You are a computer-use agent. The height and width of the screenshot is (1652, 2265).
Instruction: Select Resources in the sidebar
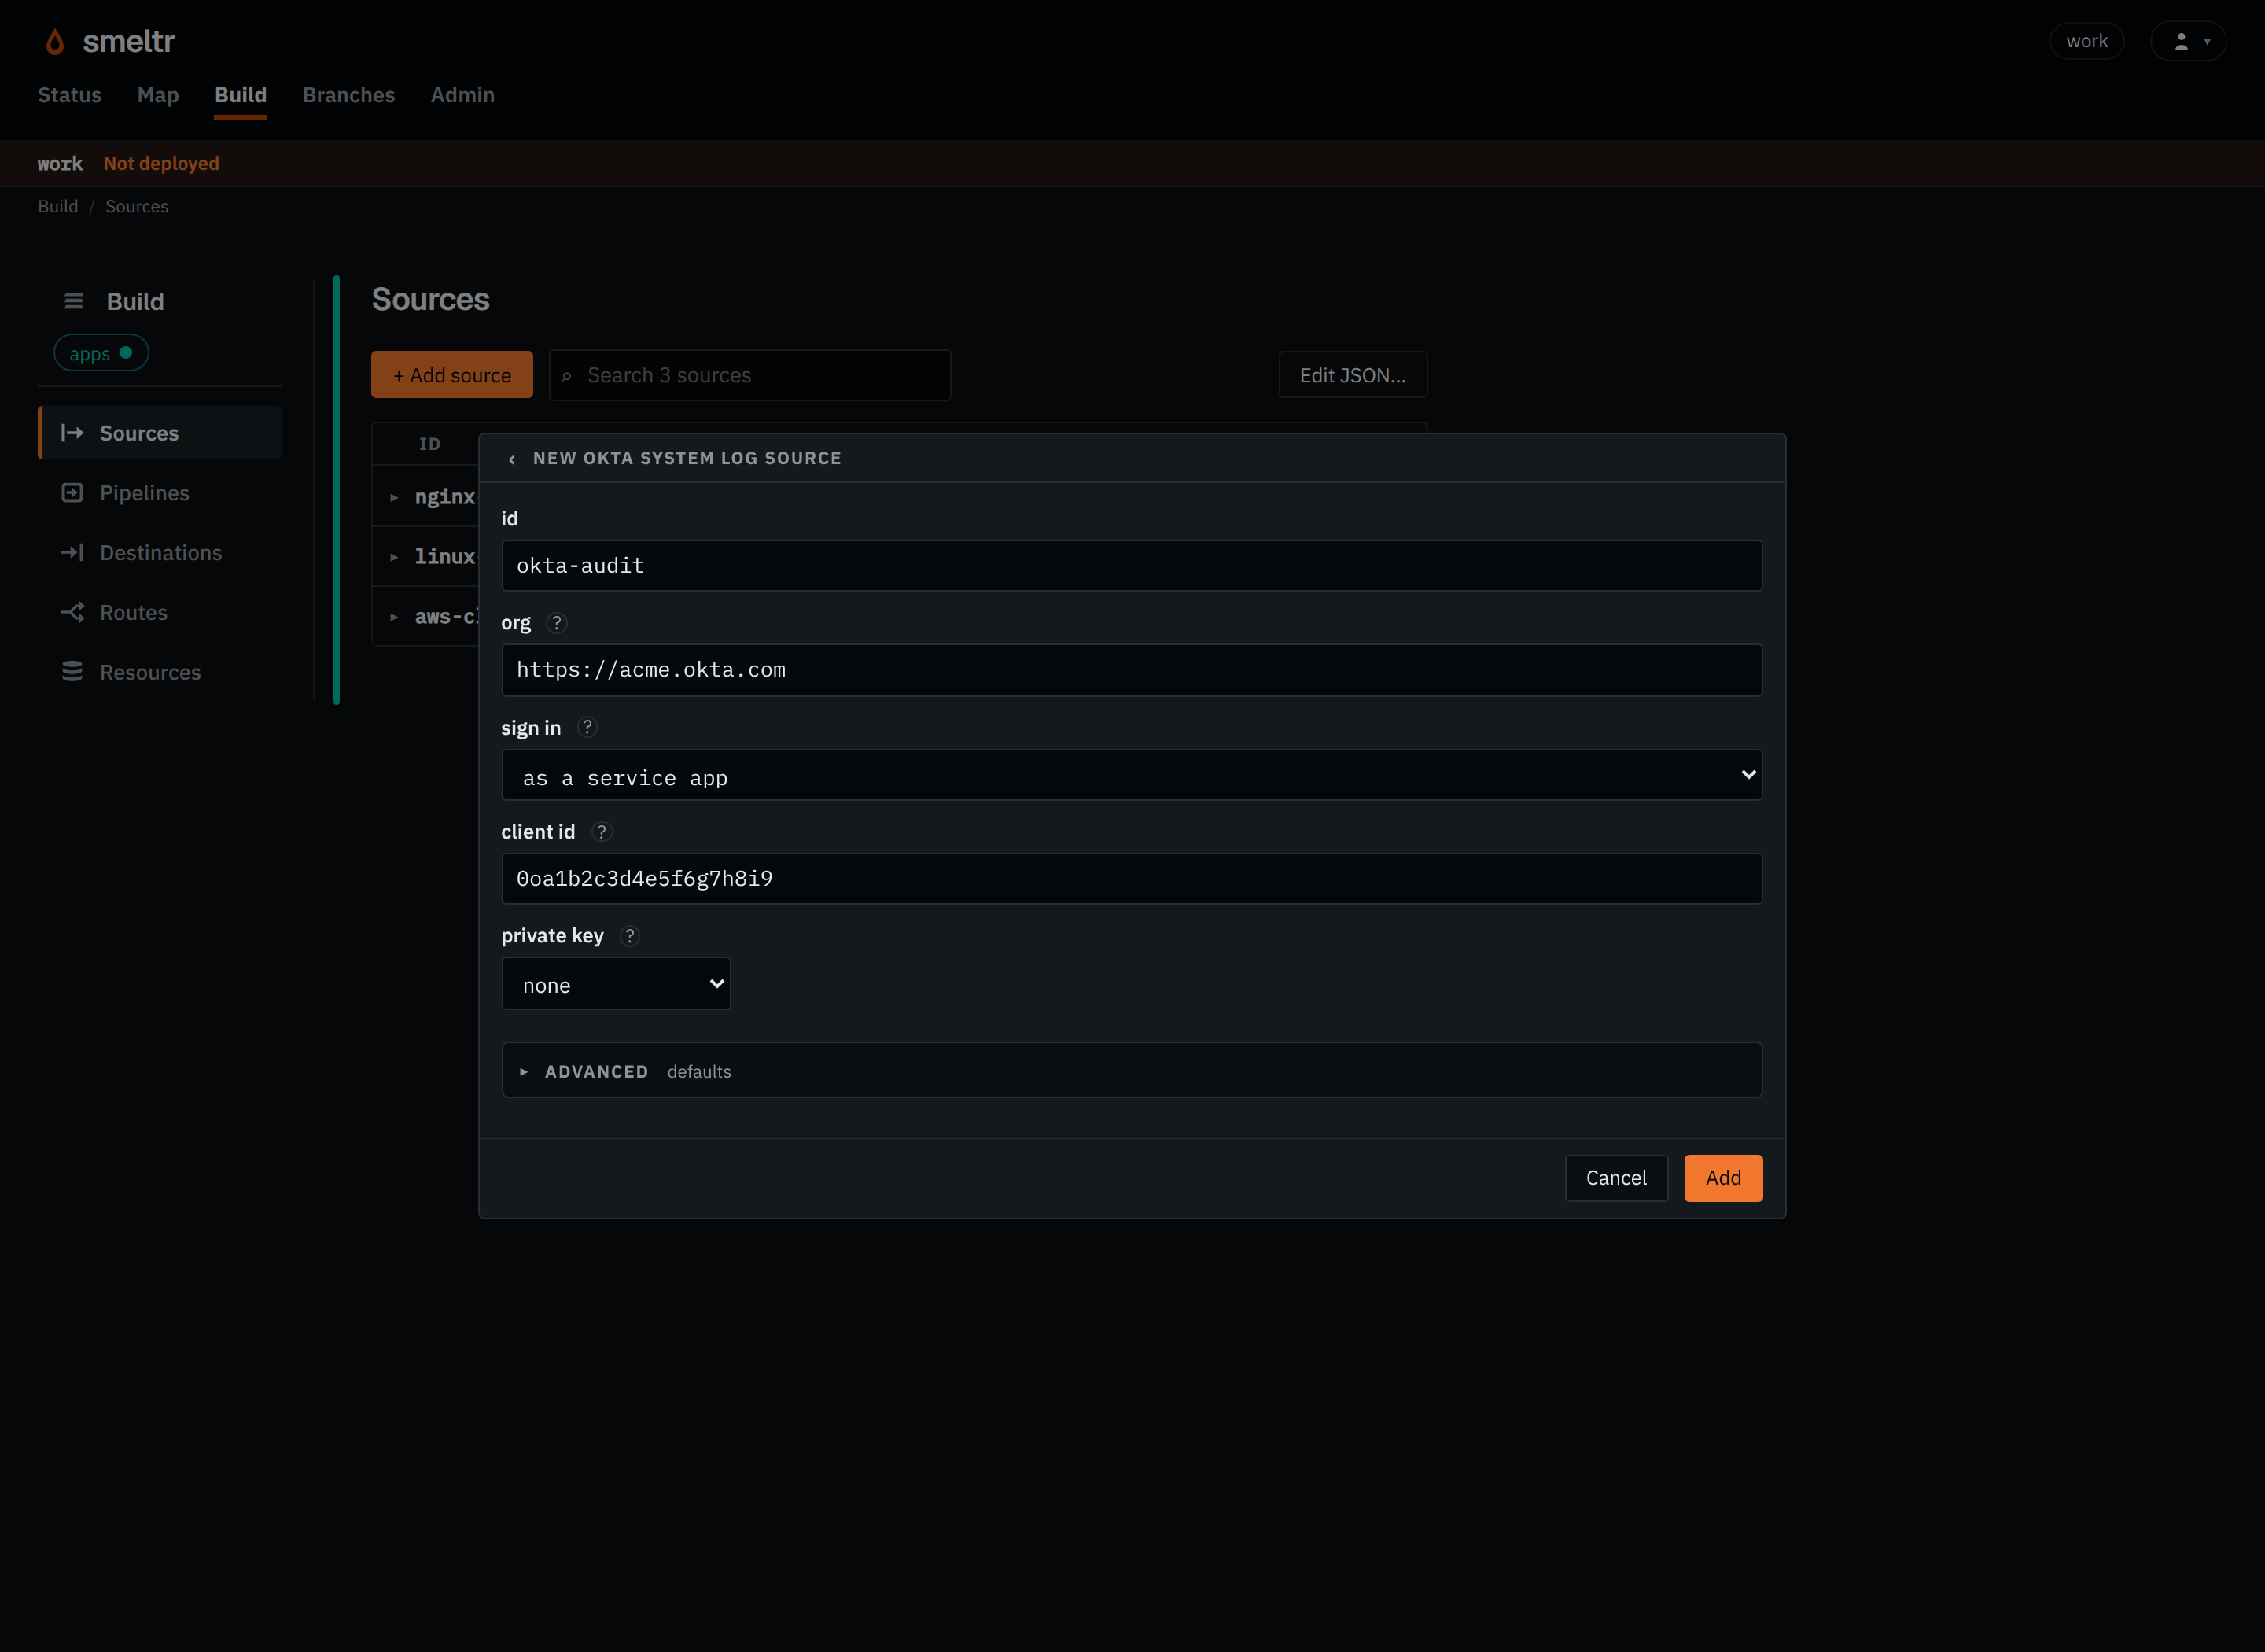[160, 672]
